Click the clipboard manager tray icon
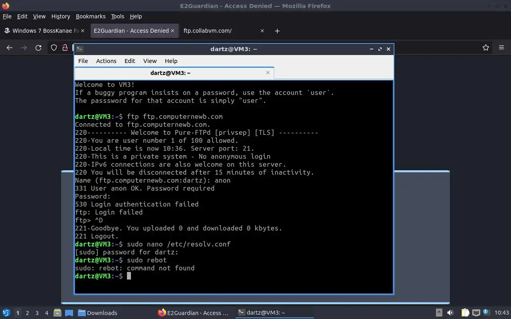 465,313
